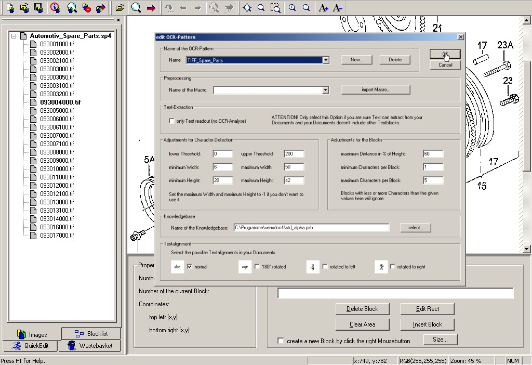Collapse the Automotiv_Spare_Parts.sp4 tree node
The image size is (532, 365).
[14, 36]
